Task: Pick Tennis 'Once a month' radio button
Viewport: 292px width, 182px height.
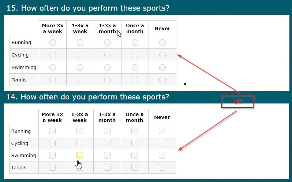Action: click(135, 80)
